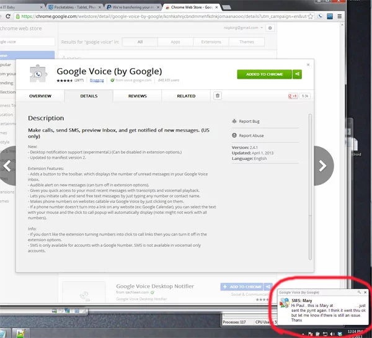Add Google Voice Desktop Notifier to Chrome

point(242,287)
